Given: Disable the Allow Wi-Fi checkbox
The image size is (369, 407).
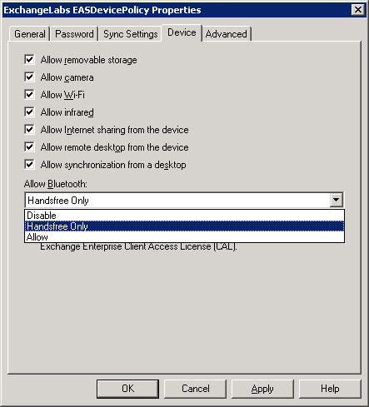Looking at the screenshot, I should point(29,95).
